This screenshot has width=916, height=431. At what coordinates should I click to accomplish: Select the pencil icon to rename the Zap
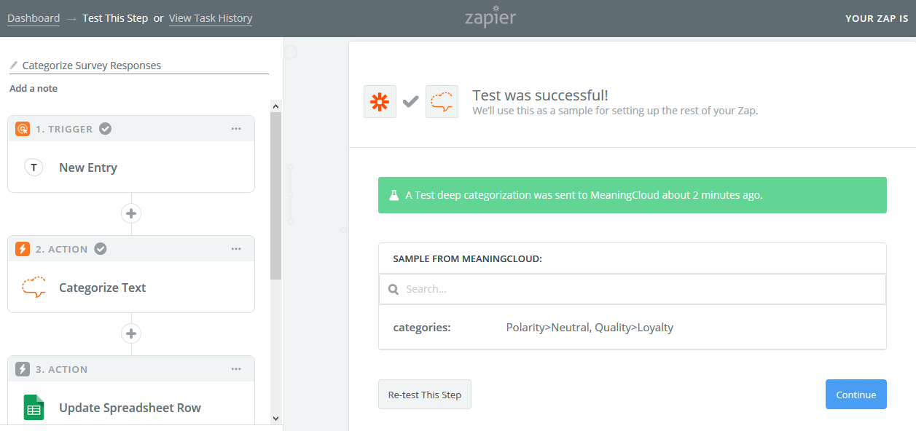click(x=13, y=65)
